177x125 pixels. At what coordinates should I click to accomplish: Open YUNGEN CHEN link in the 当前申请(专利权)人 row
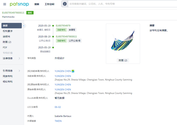(63, 76)
